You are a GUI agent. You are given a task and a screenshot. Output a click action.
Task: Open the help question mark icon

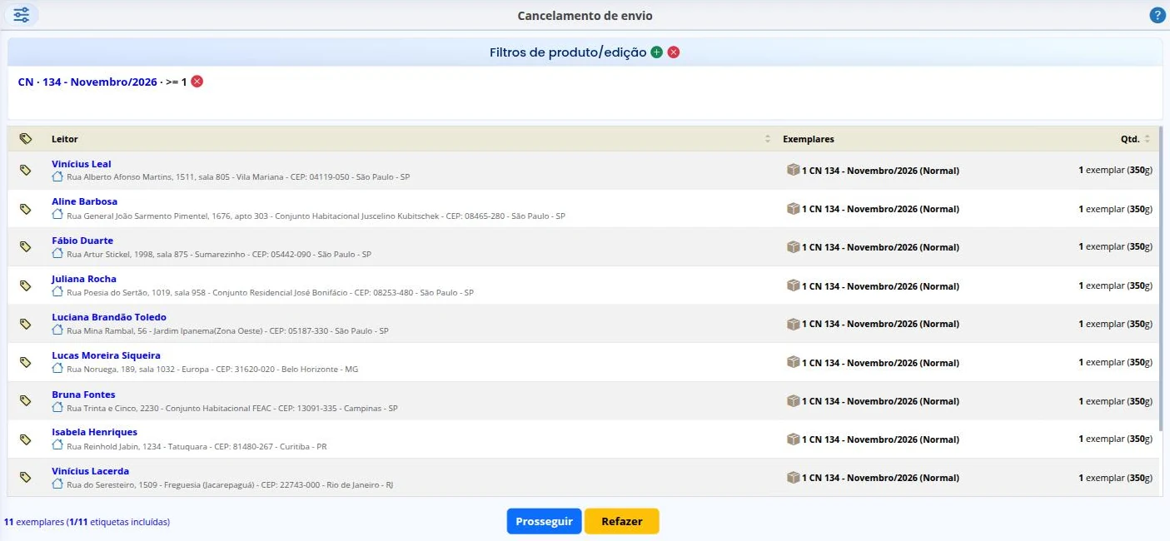(1158, 15)
